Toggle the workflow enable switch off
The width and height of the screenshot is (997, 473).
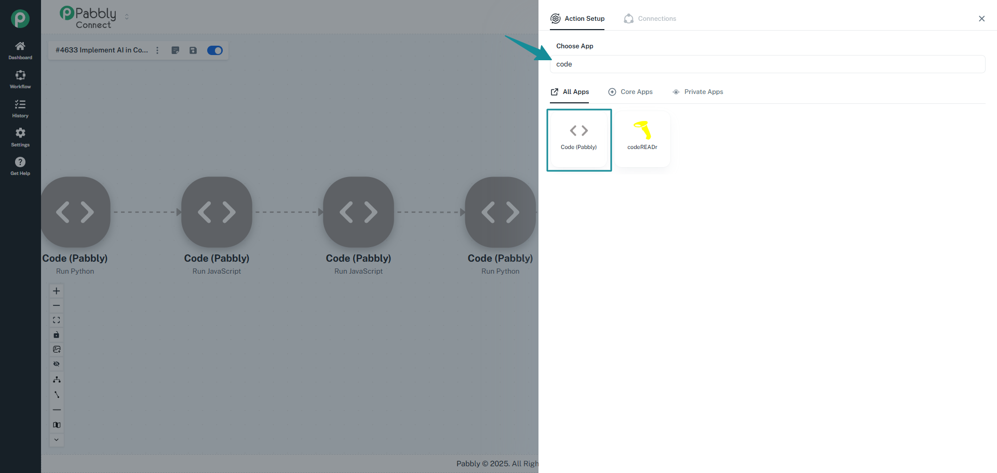pos(214,50)
